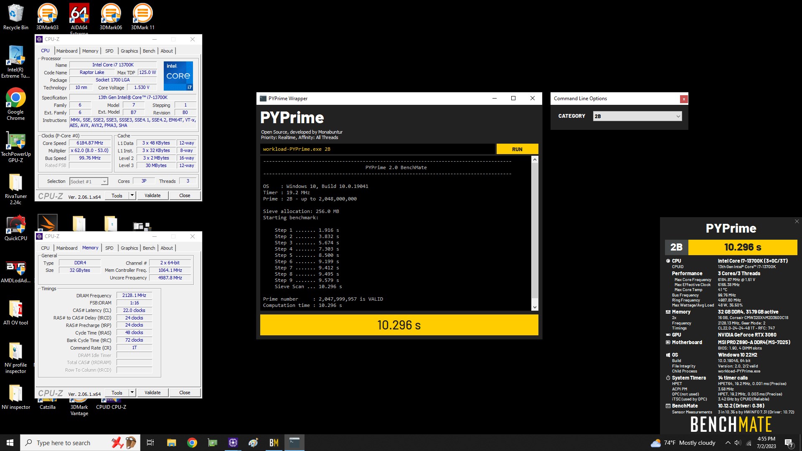802x451 pixels.
Task: Click the taskbar clock showing 4:55 PM
Action: [x=766, y=443]
